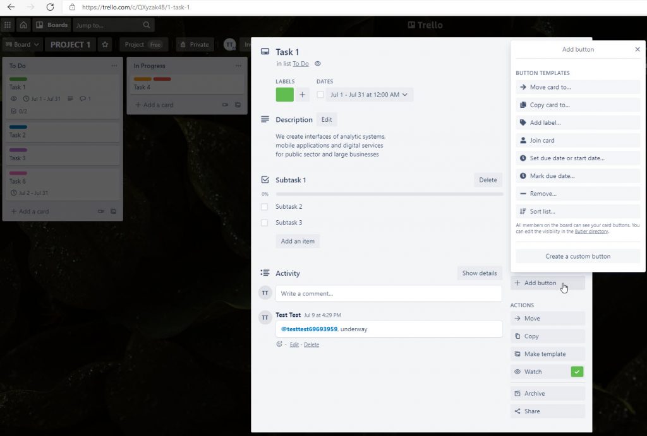
Task: Open the Board view dropdown
Action: [x=22, y=45]
